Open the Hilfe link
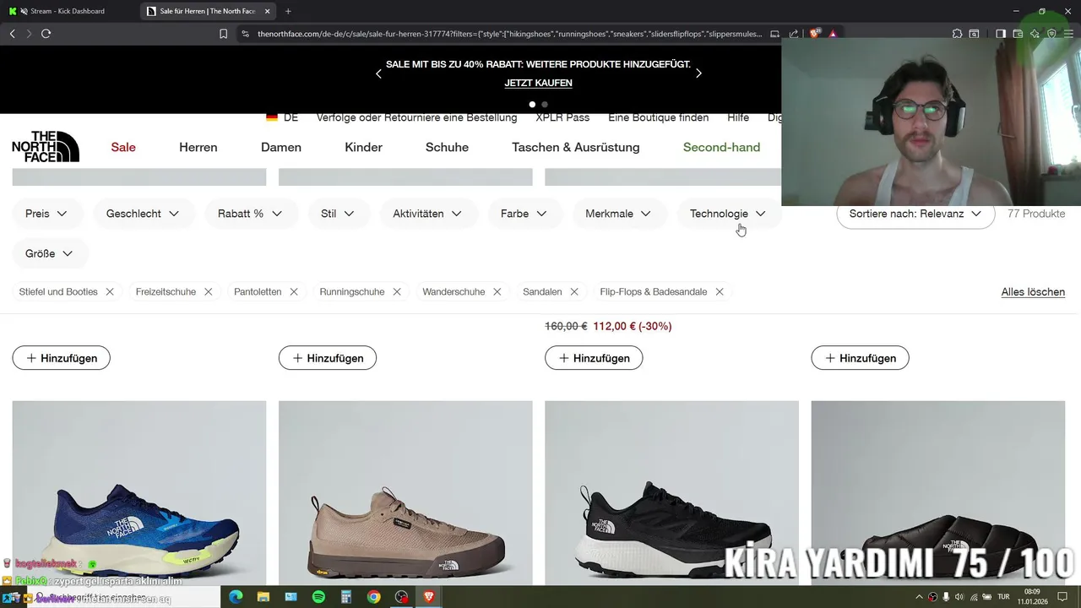Image resolution: width=1081 pixels, height=608 pixels. [738, 117]
